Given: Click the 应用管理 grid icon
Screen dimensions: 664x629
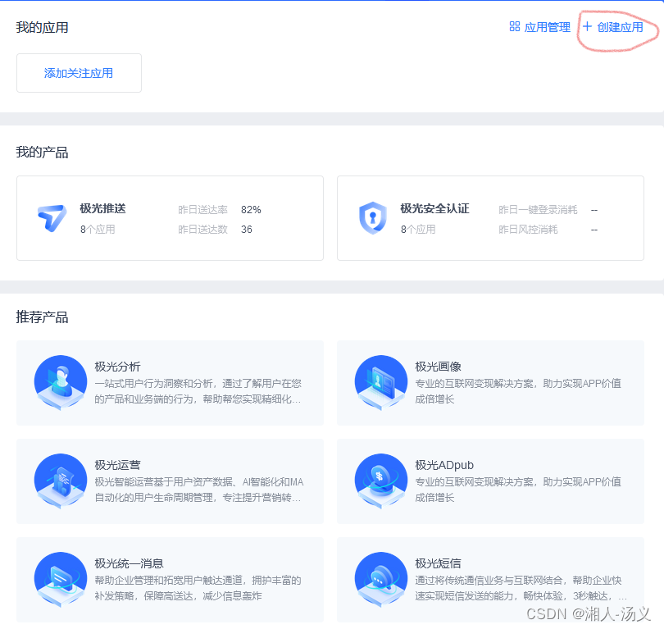Looking at the screenshot, I should (515, 27).
